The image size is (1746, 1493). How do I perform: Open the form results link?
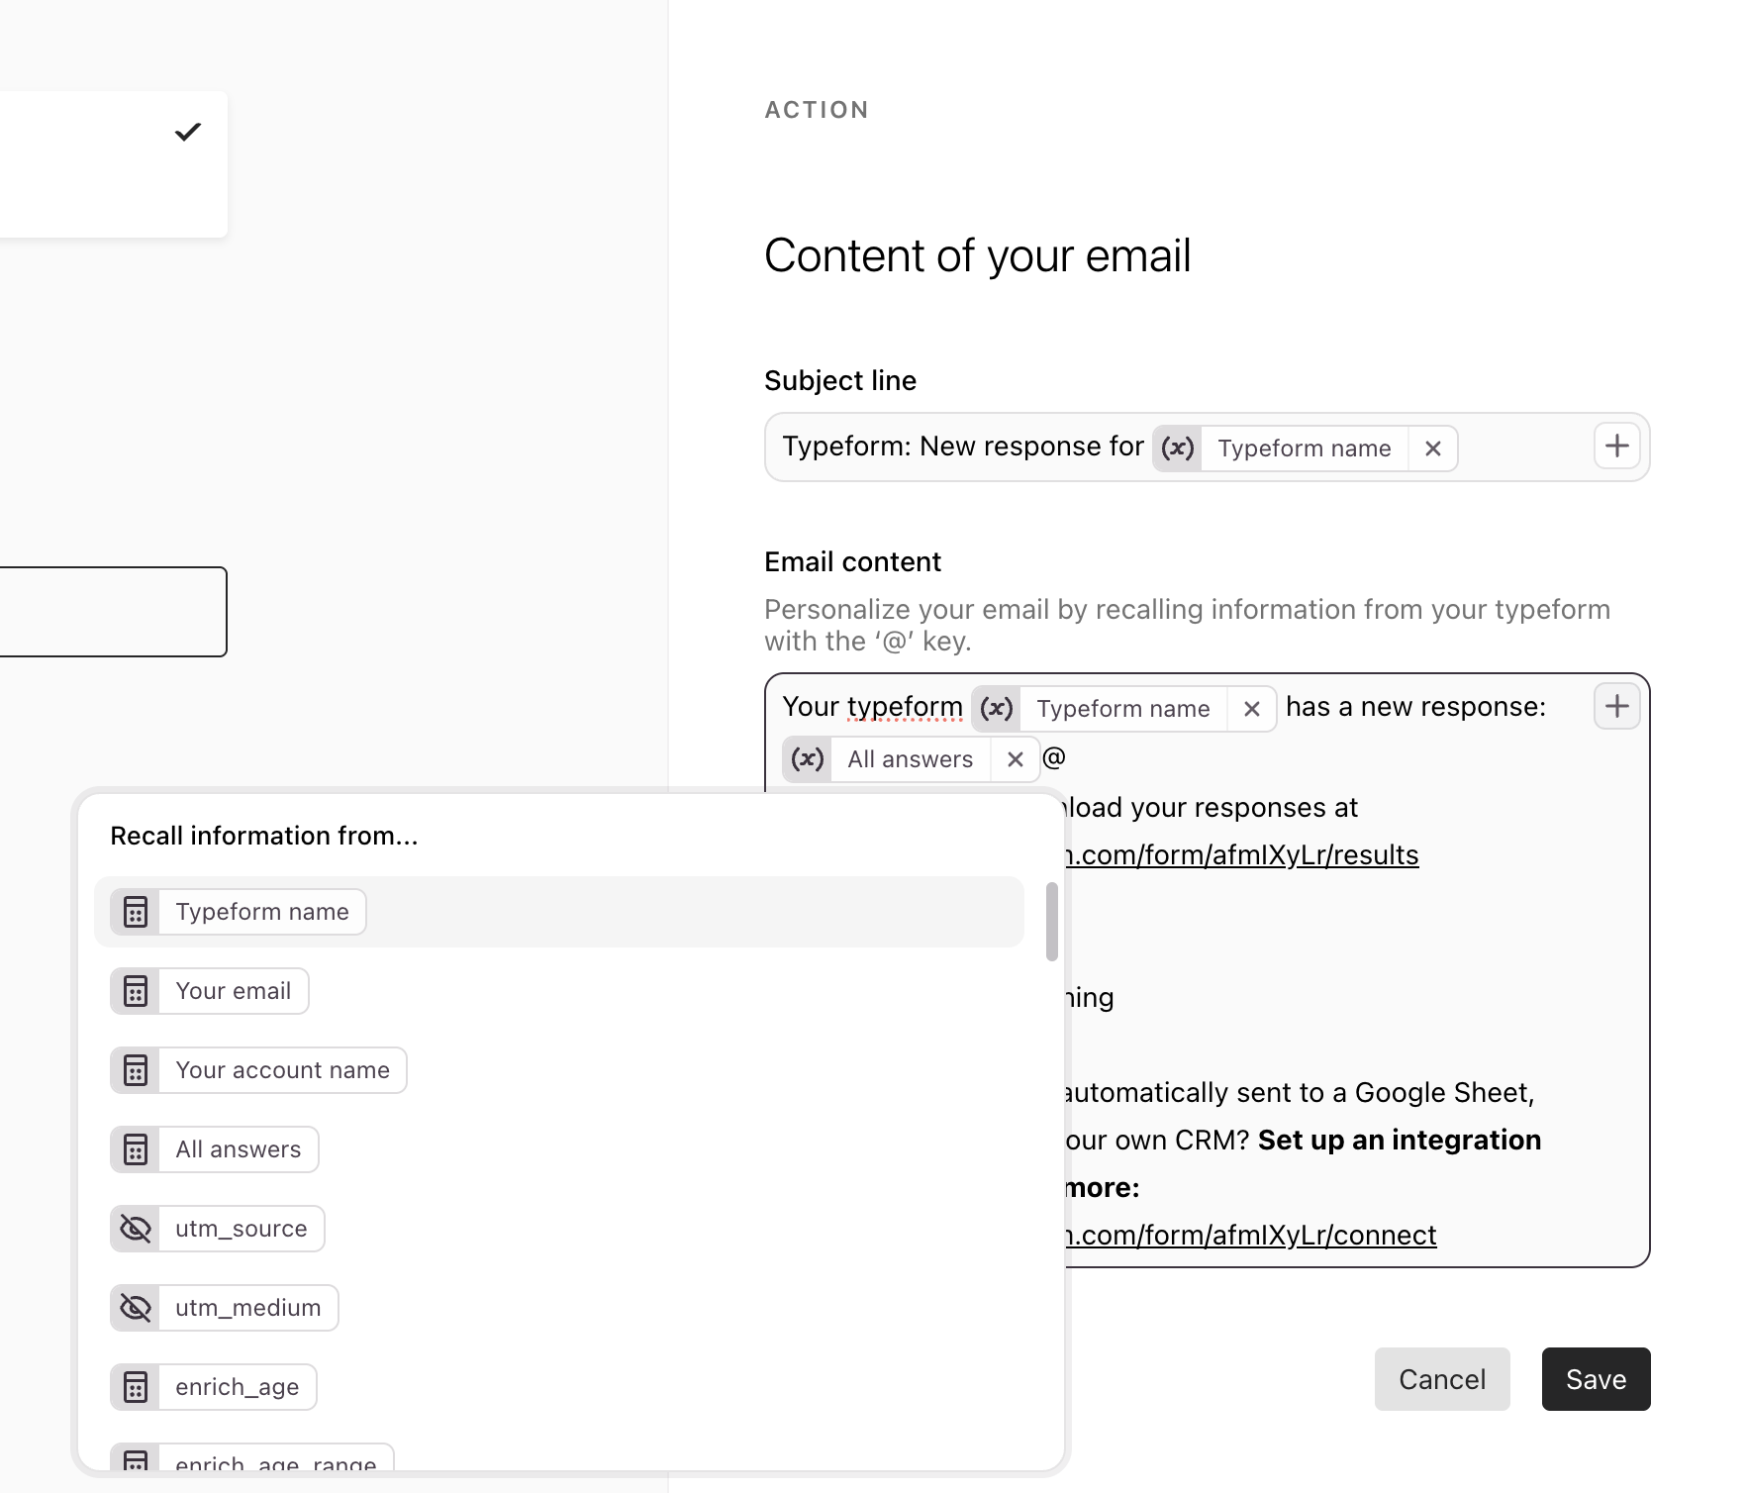[x=1242, y=854]
